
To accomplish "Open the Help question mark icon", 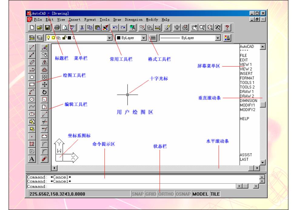I will (x=227, y=28).
